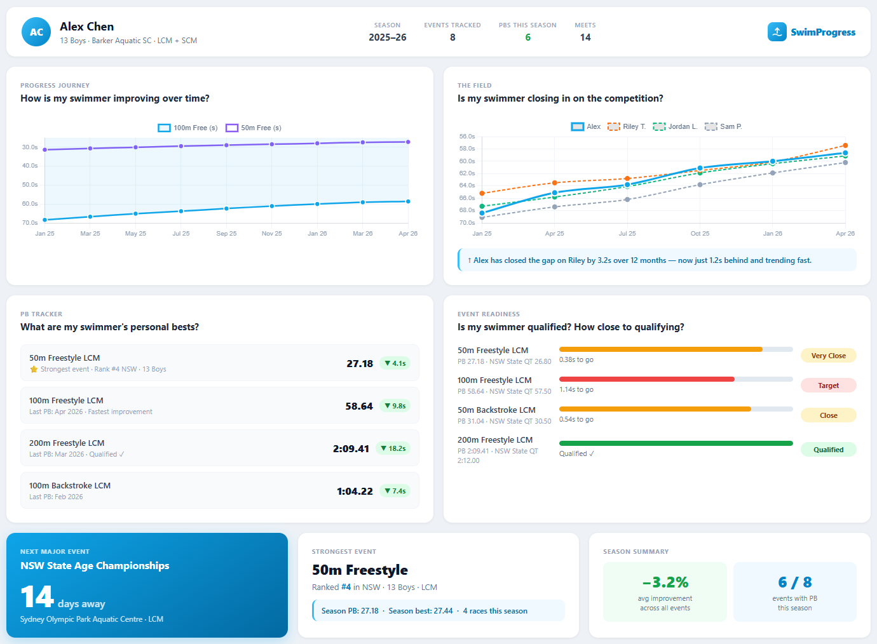Click the Jan 25 Sam P. grey data point
877x644 pixels.
point(482,217)
